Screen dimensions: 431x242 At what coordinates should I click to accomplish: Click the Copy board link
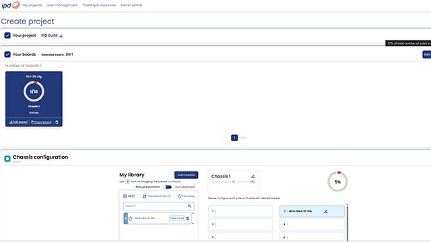click(41, 122)
